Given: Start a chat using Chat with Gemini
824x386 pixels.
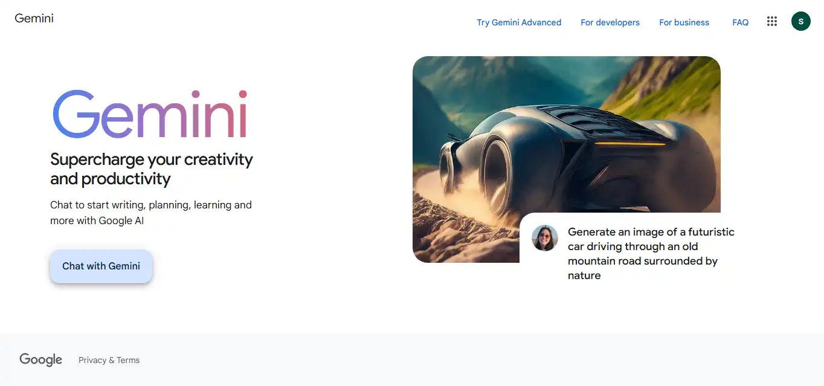Looking at the screenshot, I should [101, 266].
